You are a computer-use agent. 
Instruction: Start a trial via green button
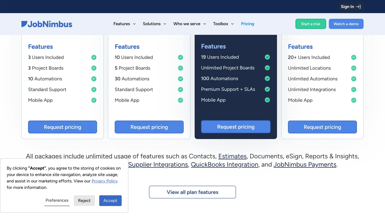point(311,24)
